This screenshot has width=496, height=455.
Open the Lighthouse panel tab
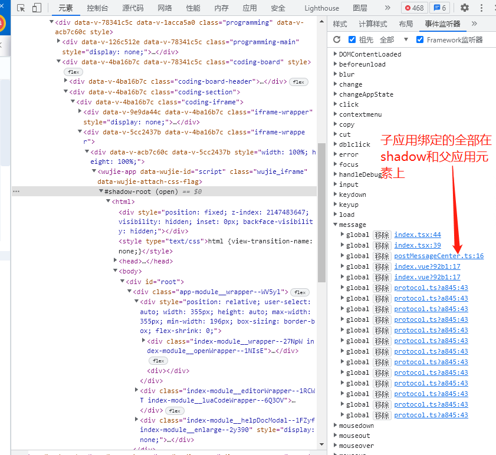point(321,8)
